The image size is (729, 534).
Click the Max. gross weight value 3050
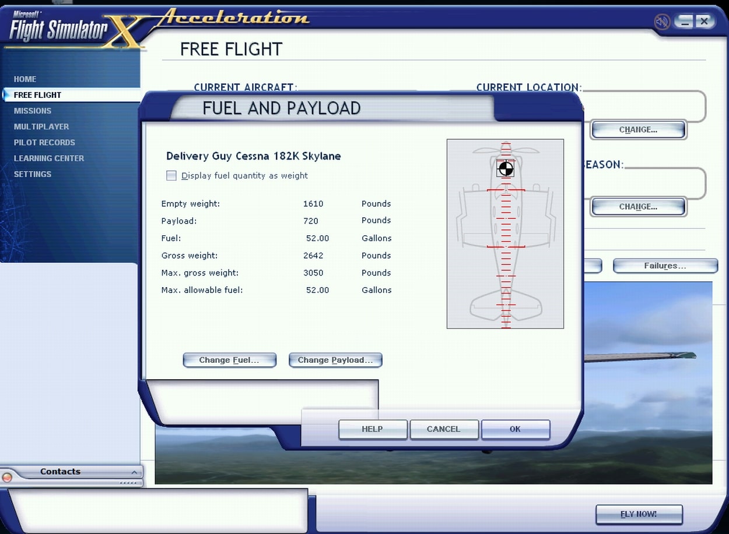(x=313, y=273)
